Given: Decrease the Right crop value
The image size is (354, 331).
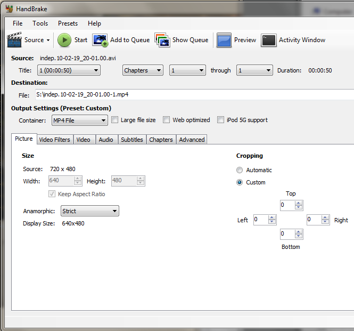Looking at the screenshot, I should (325, 222).
